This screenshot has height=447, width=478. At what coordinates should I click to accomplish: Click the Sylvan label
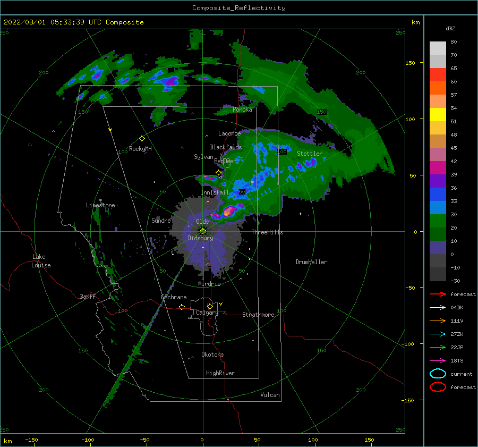pyautogui.click(x=203, y=157)
